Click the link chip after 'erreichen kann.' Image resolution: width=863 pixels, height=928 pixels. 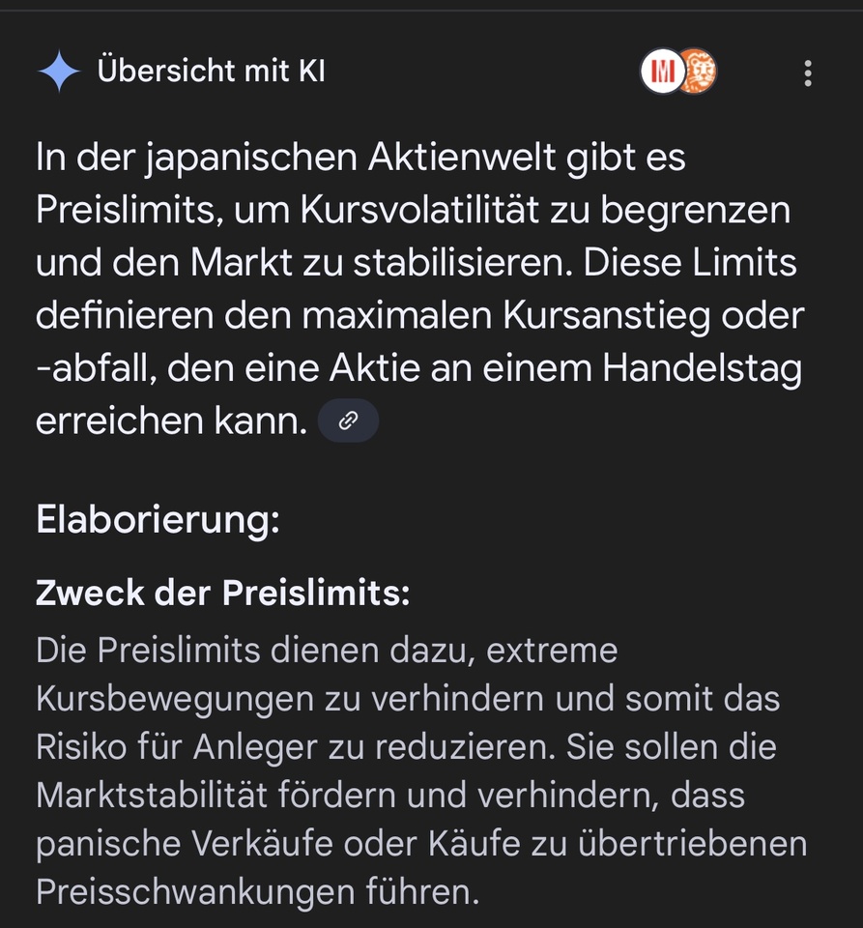pos(349,420)
